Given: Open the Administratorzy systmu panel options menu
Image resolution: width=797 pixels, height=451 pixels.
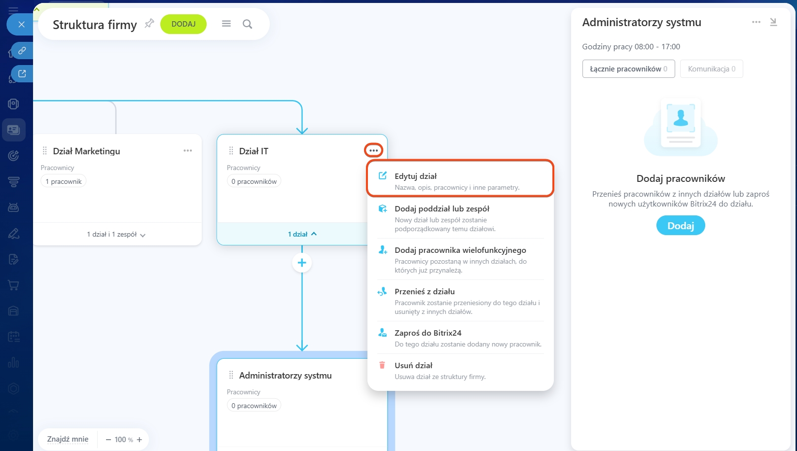Looking at the screenshot, I should coord(756,22).
